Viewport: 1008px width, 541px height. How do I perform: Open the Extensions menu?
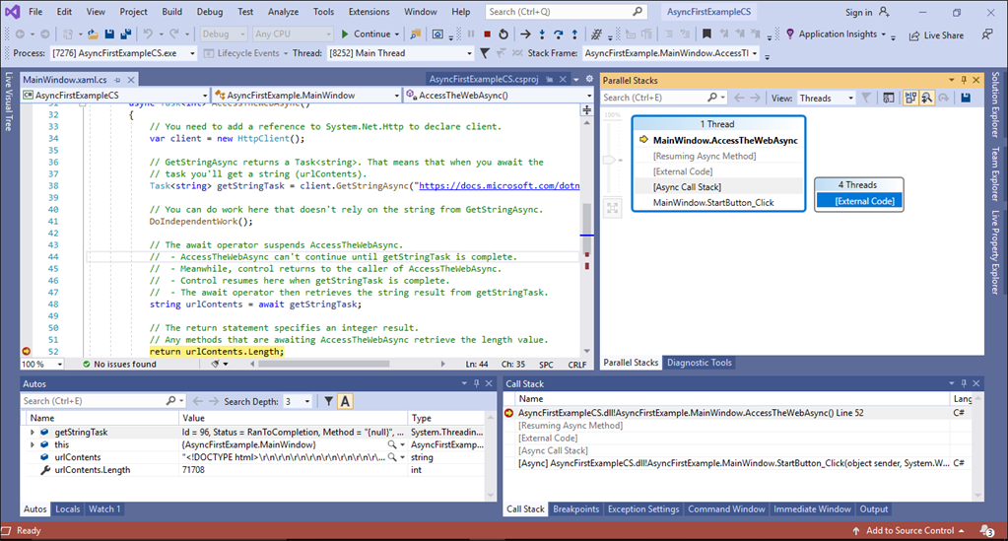click(x=369, y=12)
